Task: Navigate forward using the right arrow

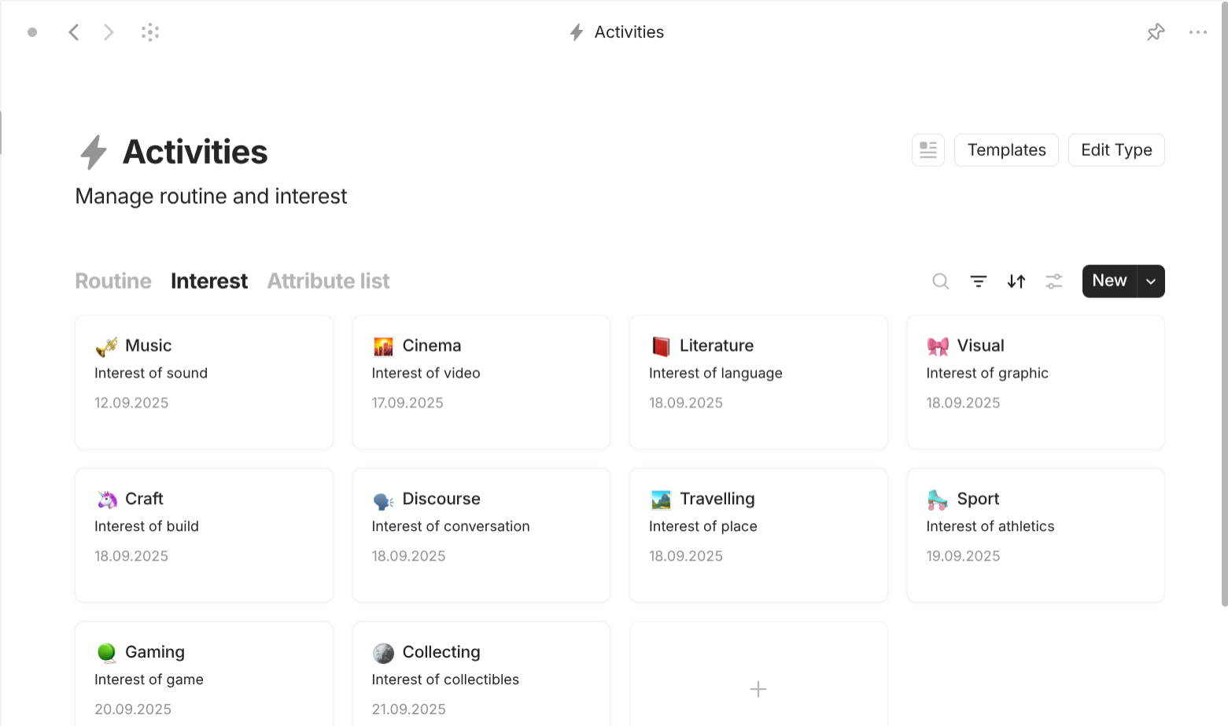Action: (108, 31)
